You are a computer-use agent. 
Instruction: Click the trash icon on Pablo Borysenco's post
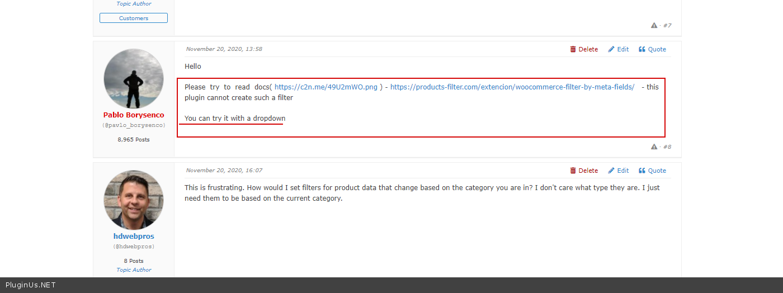pyautogui.click(x=573, y=49)
